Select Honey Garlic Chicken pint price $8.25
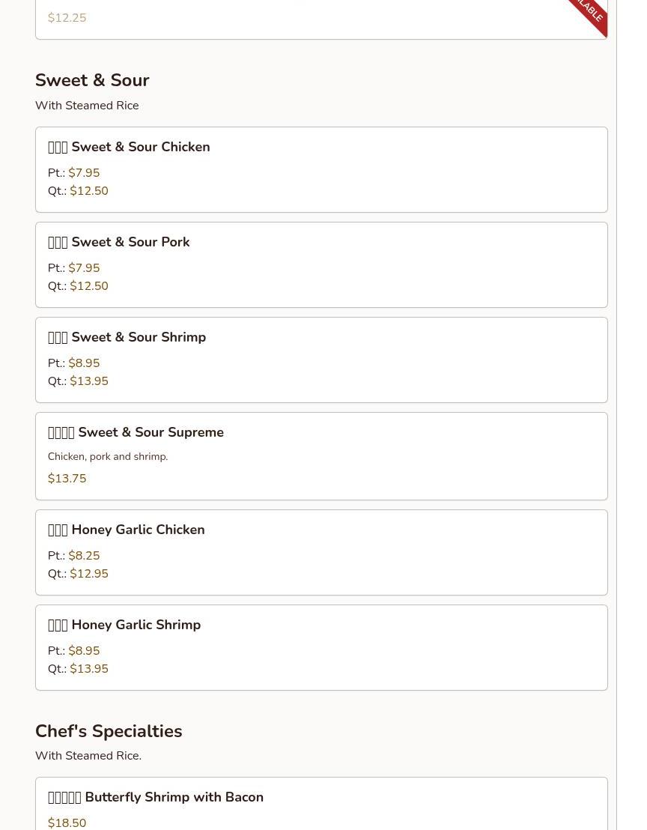This screenshot has height=830, width=647. (84, 556)
